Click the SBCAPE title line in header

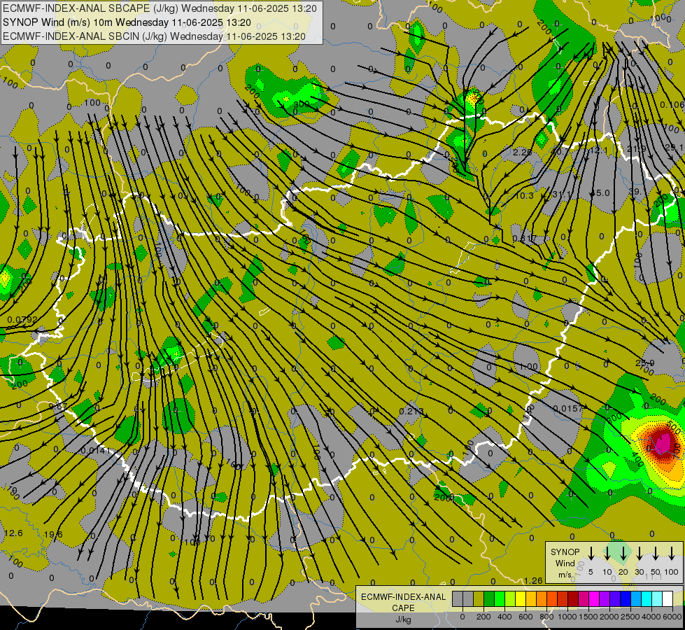tap(160, 8)
